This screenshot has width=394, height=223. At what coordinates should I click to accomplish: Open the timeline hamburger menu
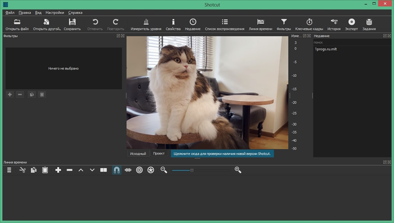point(9,170)
